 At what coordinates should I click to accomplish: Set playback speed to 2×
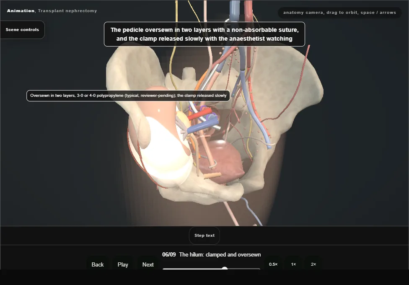pyautogui.click(x=313, y=264)
